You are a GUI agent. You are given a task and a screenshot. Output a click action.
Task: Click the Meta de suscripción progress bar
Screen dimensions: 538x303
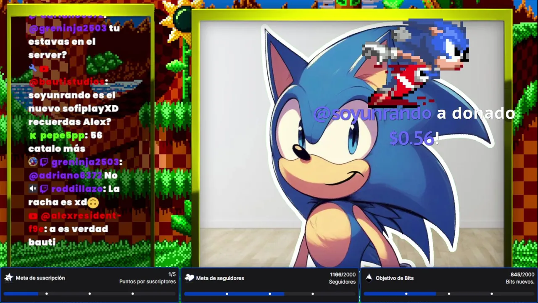(x=90, y=293)
